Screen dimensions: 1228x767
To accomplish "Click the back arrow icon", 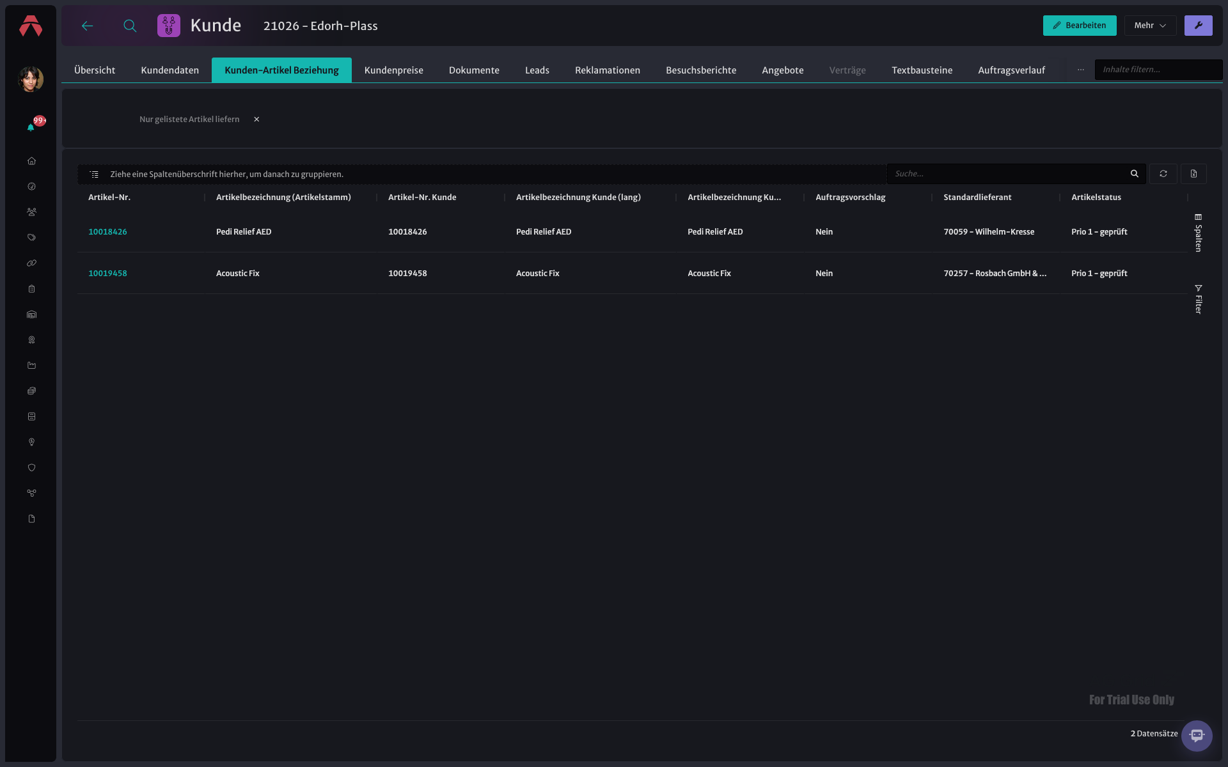I will click(88, 26).
